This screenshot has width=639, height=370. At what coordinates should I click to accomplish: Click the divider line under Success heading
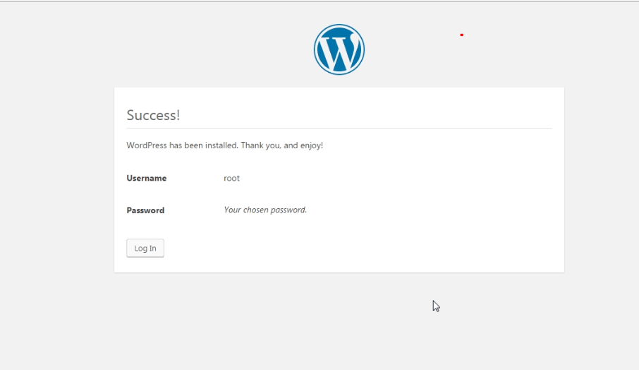coord(339,129)
